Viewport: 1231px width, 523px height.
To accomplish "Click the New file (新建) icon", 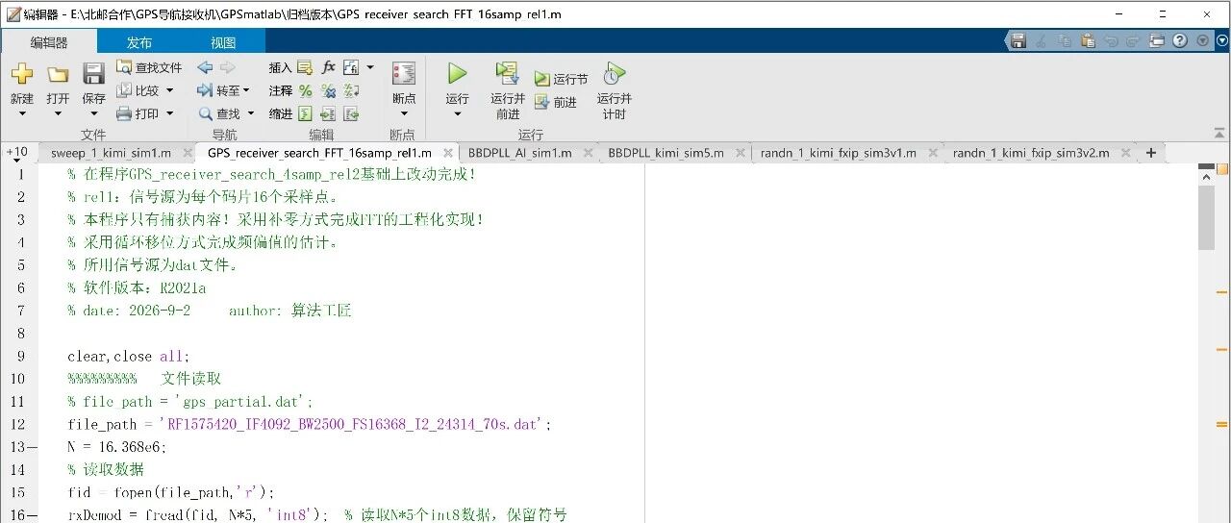I will 21,74.
